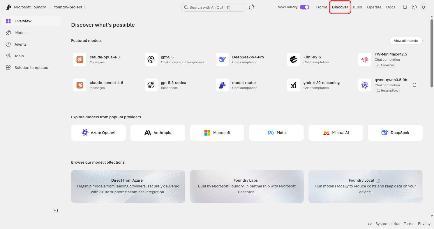Open the Terms link

[409, 224]
